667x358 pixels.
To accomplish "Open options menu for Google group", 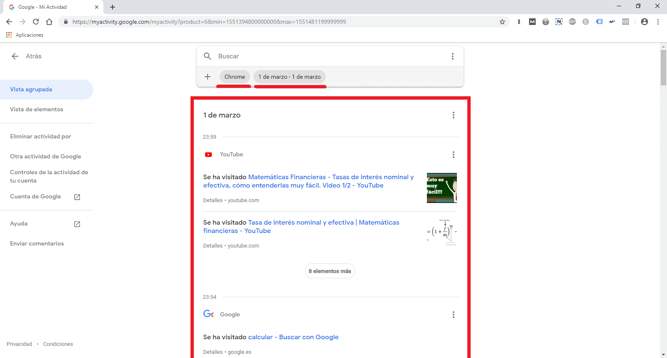I will [454, 315].
